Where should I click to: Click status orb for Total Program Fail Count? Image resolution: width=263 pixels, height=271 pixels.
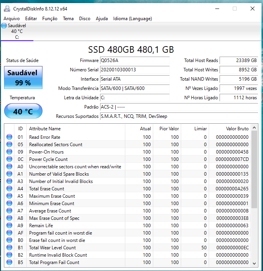click(9, 262)
